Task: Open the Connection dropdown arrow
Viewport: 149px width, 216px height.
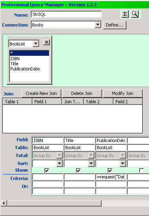Action: 98,25
